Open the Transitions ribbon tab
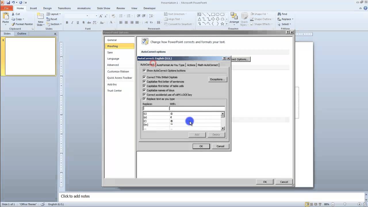The height and width of the screenshot is (207, 368). (x=64, y=8)
